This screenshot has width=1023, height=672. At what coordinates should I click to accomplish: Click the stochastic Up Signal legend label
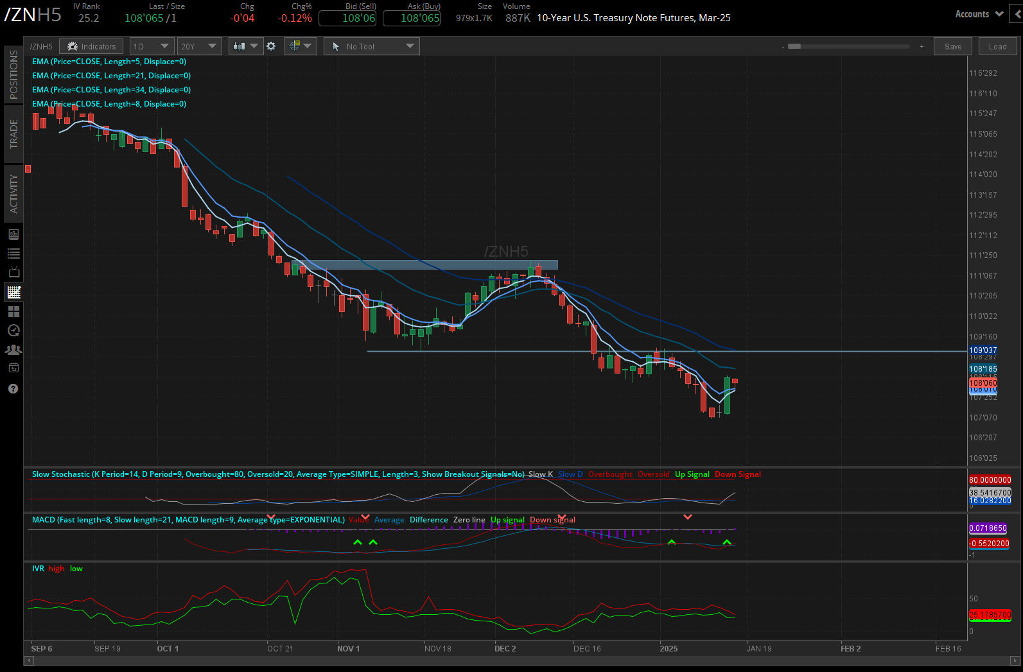(x=692, y=474)
